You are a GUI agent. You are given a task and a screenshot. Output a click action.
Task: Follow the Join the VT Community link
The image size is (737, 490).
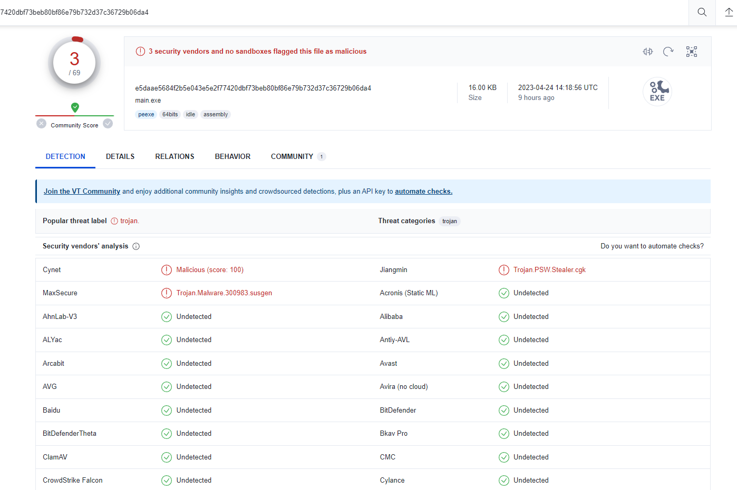(82, 192)
